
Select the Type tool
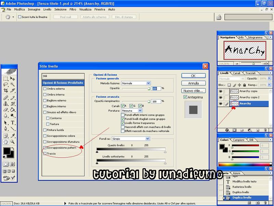click(x=12, y=123)
